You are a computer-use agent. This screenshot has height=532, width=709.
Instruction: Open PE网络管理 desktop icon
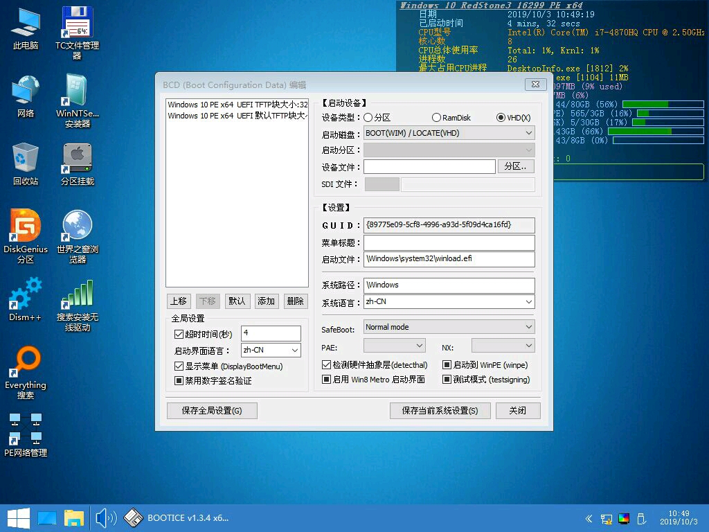click(26, 435)
